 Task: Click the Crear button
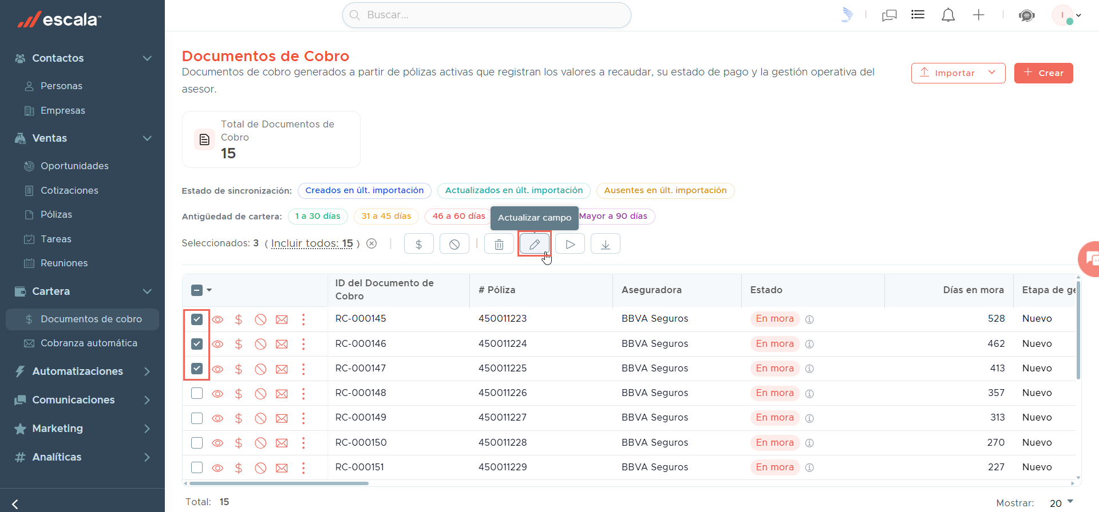coord(1043,73)
